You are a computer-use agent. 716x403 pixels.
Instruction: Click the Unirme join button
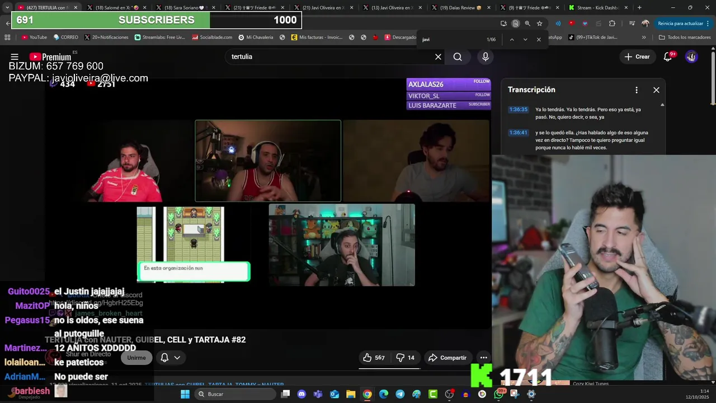click(136, 358)
